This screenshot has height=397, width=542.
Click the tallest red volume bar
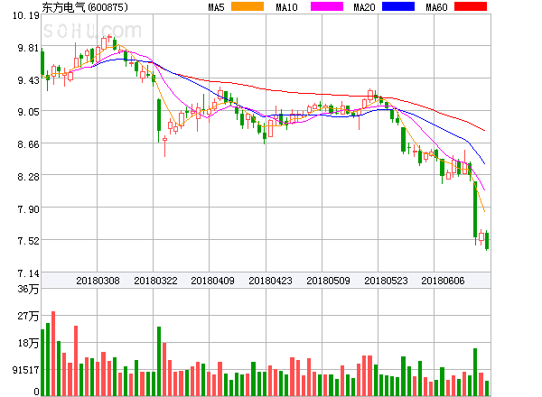[x=53, y=354]
